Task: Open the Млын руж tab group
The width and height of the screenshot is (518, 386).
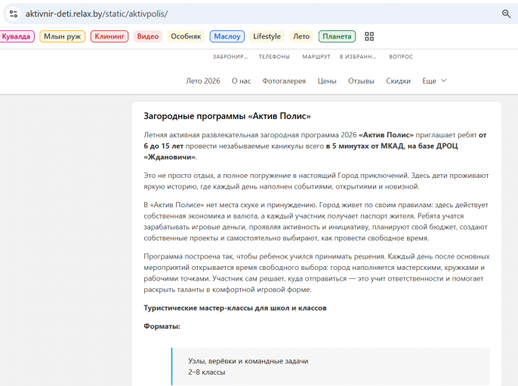Action: [x=63, y=36]
